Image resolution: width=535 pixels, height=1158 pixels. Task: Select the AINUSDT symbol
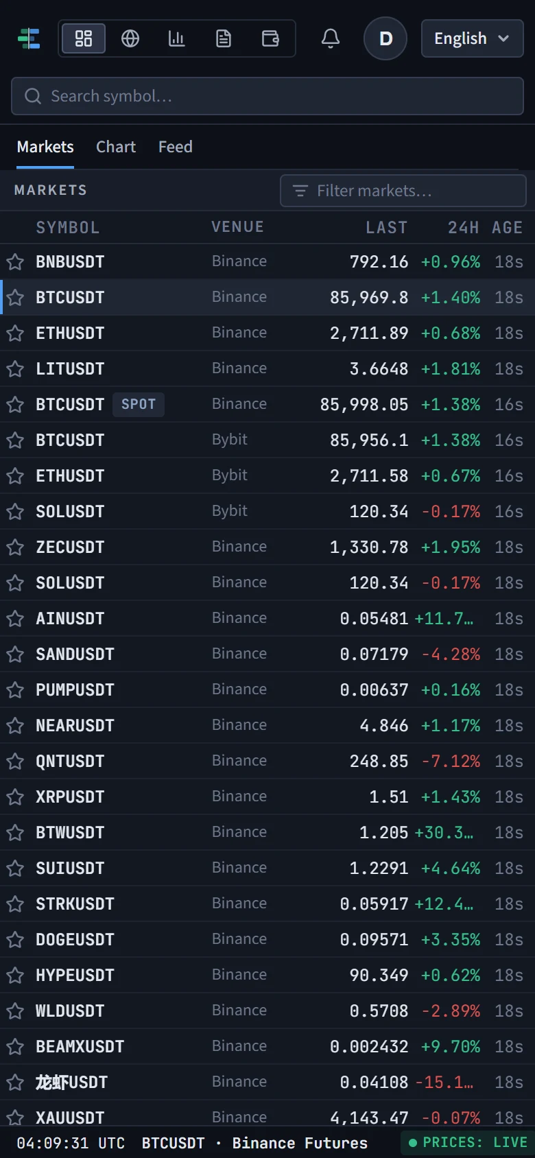pyautogui.click(x=70, y=619)
